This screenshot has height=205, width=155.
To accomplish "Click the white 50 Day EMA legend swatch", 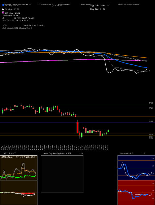I will (3, 9).
